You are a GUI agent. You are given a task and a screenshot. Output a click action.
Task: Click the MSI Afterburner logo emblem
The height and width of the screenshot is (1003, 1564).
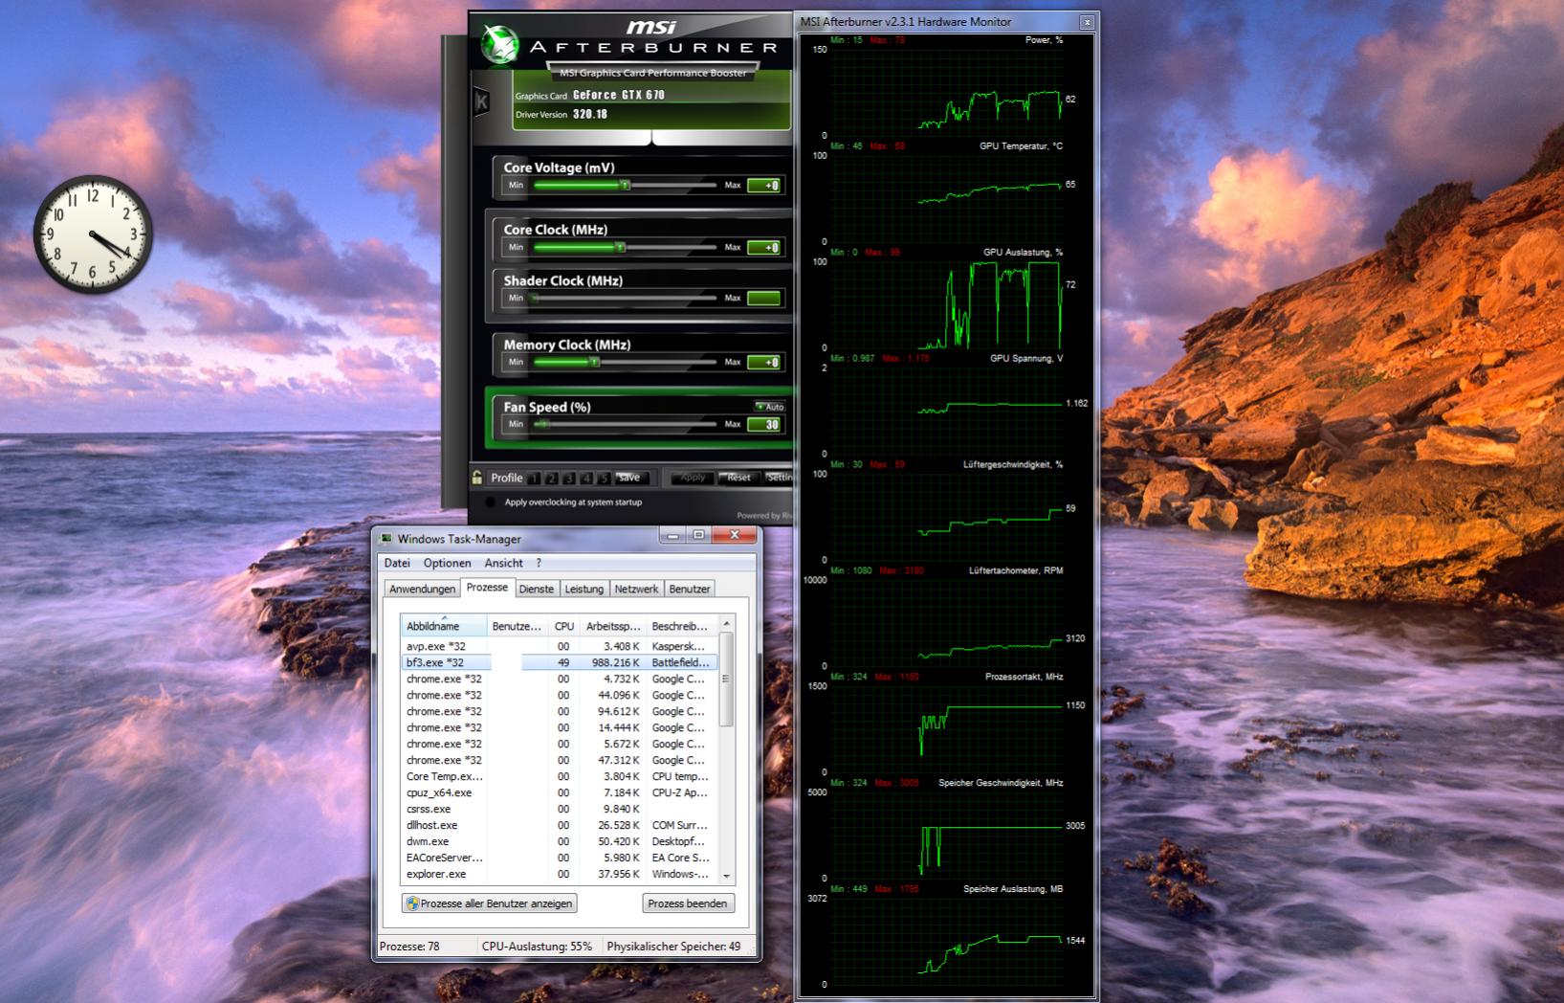point(498,45)
